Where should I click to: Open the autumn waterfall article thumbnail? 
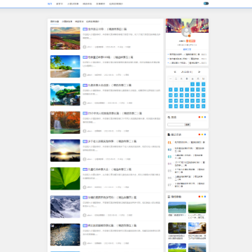click(65, 122)
